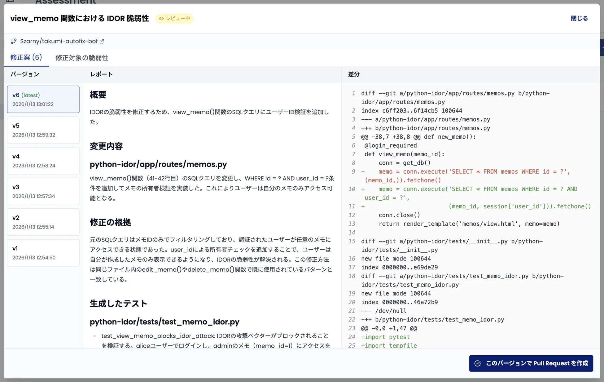Select version v3 dated 12:57:34

click(x=43, y=191)
